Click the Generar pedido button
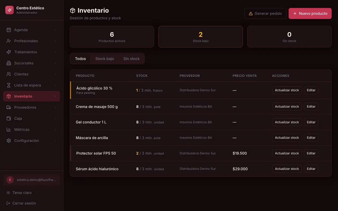Screen dimensions: 338x211 tap(265, 13)
